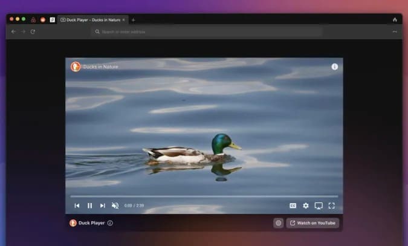
Task: Click the search or enter address field
Action: pyautogui.click(x=206, y=31)
